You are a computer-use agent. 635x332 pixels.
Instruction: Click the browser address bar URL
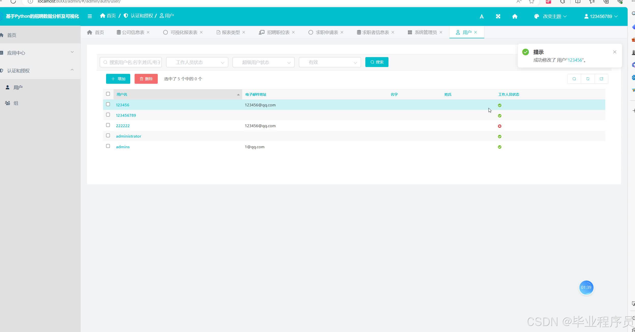point(79,2)
